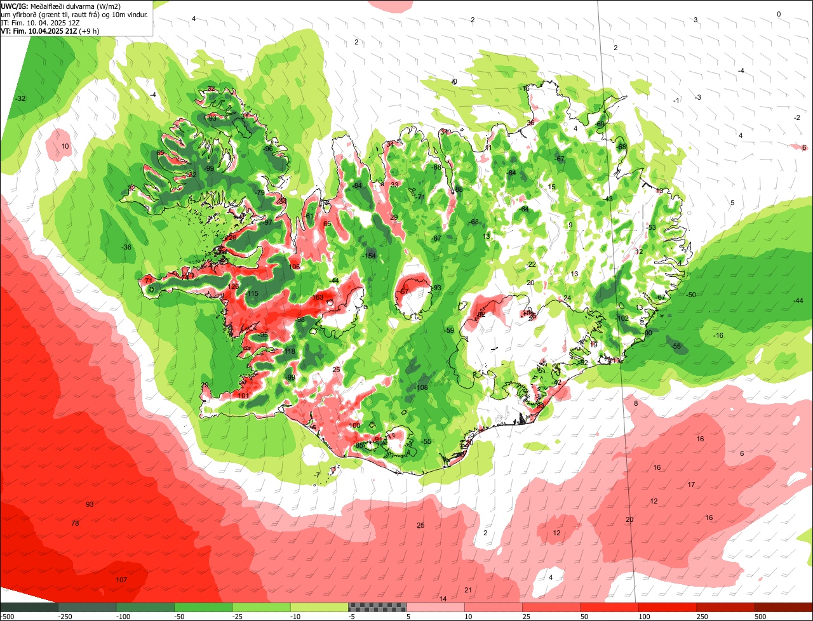813x621 pixels.
Task: Click the -50 value off the east coast
Action: [x=691, y=294]
